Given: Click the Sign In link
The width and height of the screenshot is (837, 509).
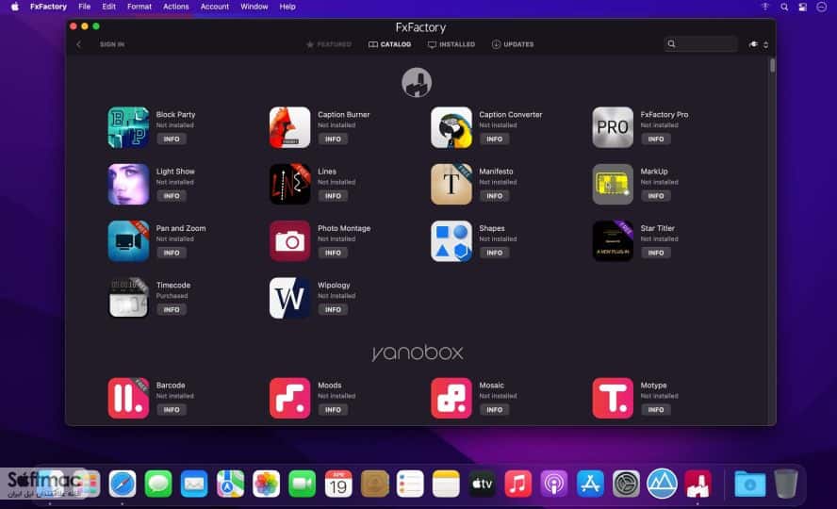Looking at the screenshot, I should click(x=112, y=44).
